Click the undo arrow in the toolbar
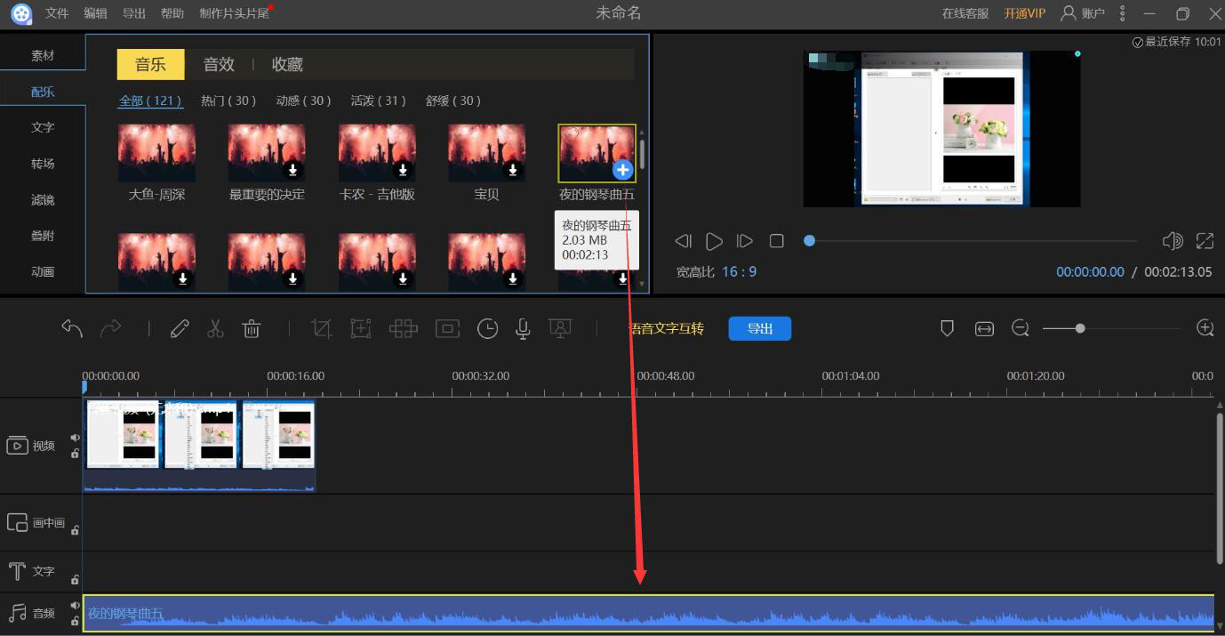Screen dimensions: 1225x636 point(72,329)
